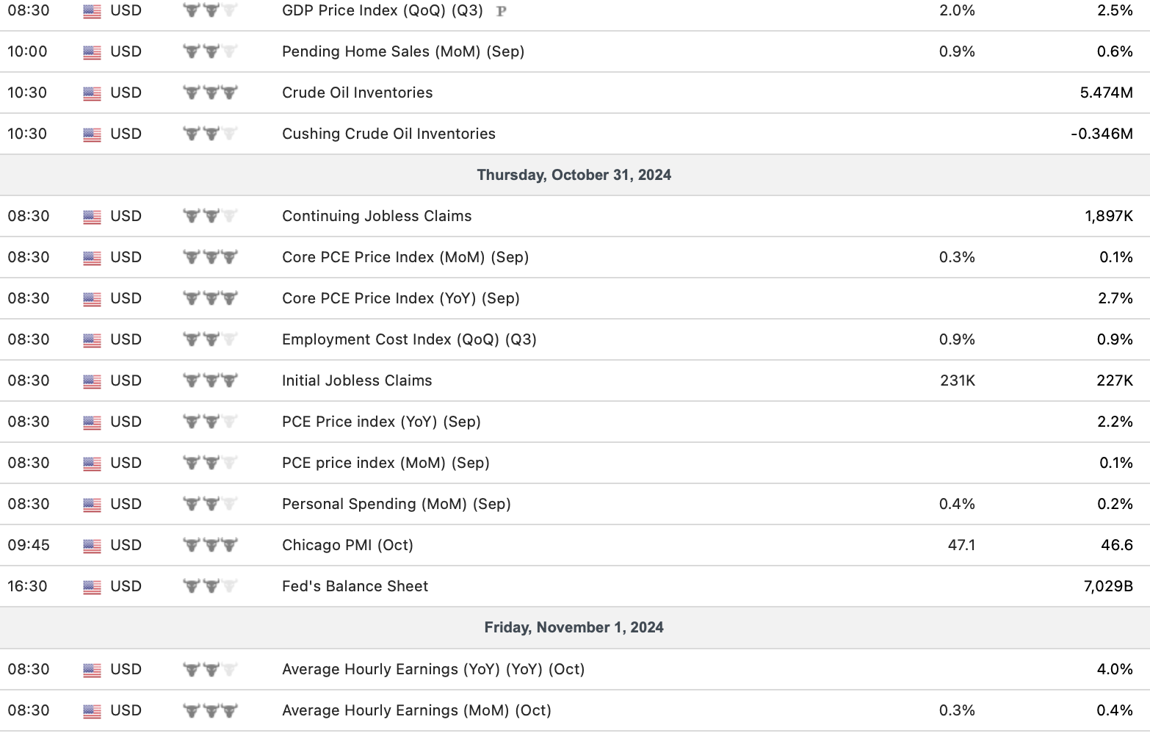Click the US flag in Pending Home Sales row
The width and height of the screenshot is (1150, 736).
[x=92, y=52]
